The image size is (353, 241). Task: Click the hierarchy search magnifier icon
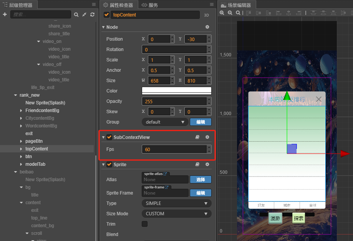pos(76,15)
